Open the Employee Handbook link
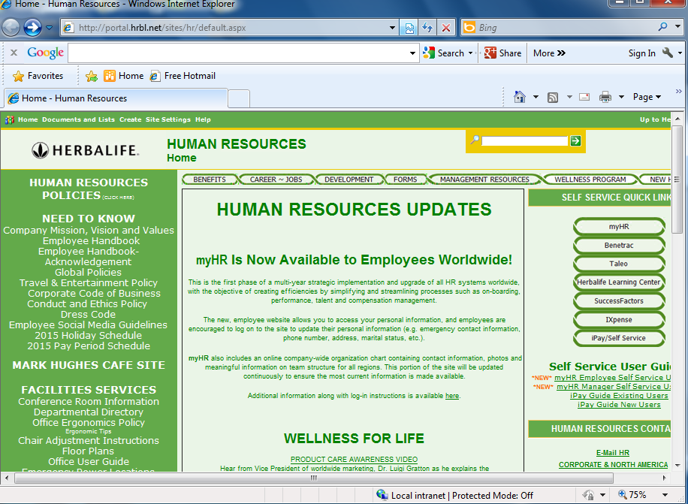Screen dimensions: 688x504 [91, 241]
